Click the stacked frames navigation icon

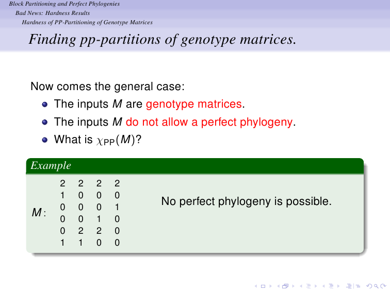(x=285, y=286)
